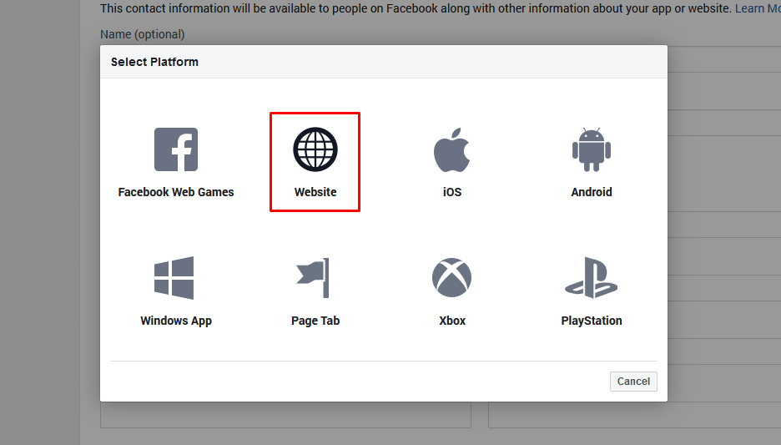The height and width of the screenshot is (445, 781).
Task: Click the bottom-right input field behind the dialog
Action: [x=634, y=415]
